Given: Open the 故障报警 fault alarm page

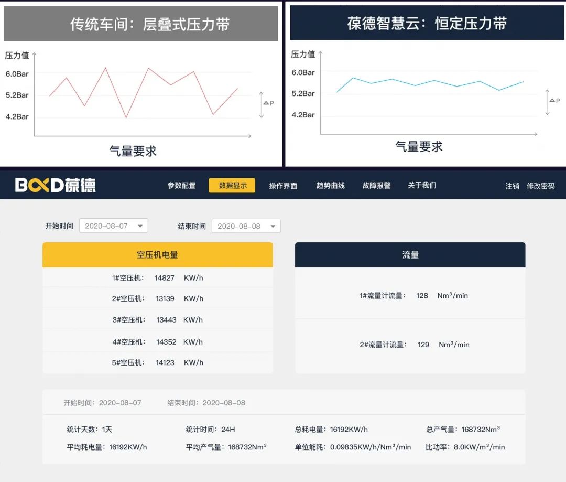Looking at the screenshot, I should click(376, 185).
